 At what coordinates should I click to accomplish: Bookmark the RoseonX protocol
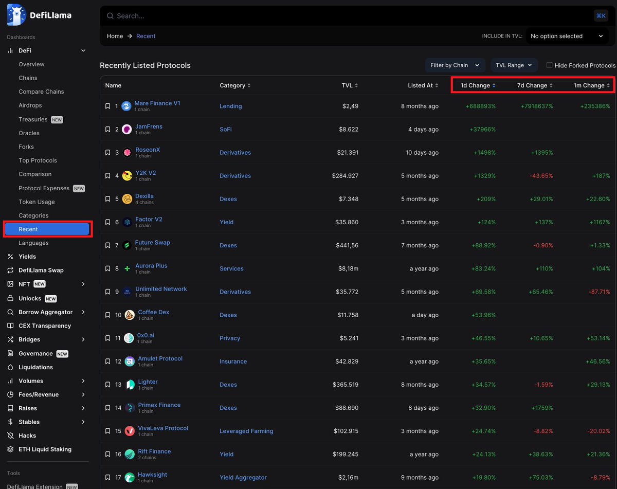pos(107,152)
